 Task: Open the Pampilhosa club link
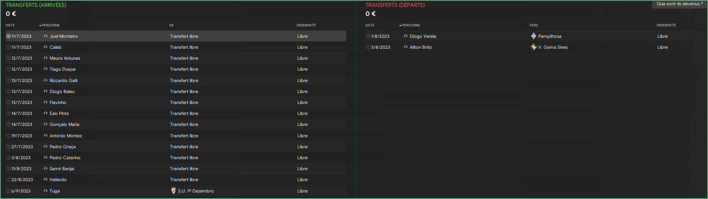(550, 36)
